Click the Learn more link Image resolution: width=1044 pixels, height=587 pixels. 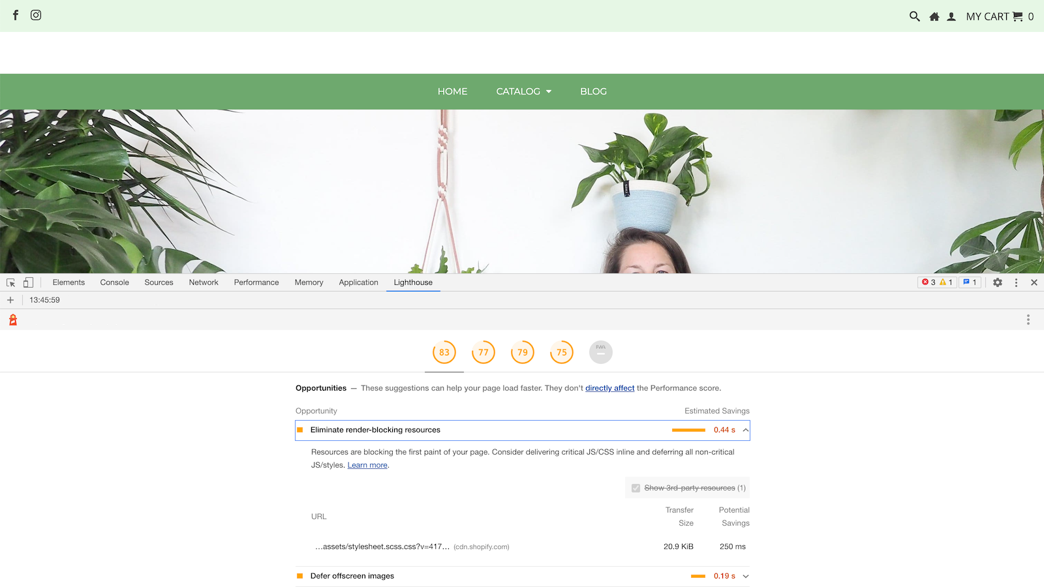point(367,464)
